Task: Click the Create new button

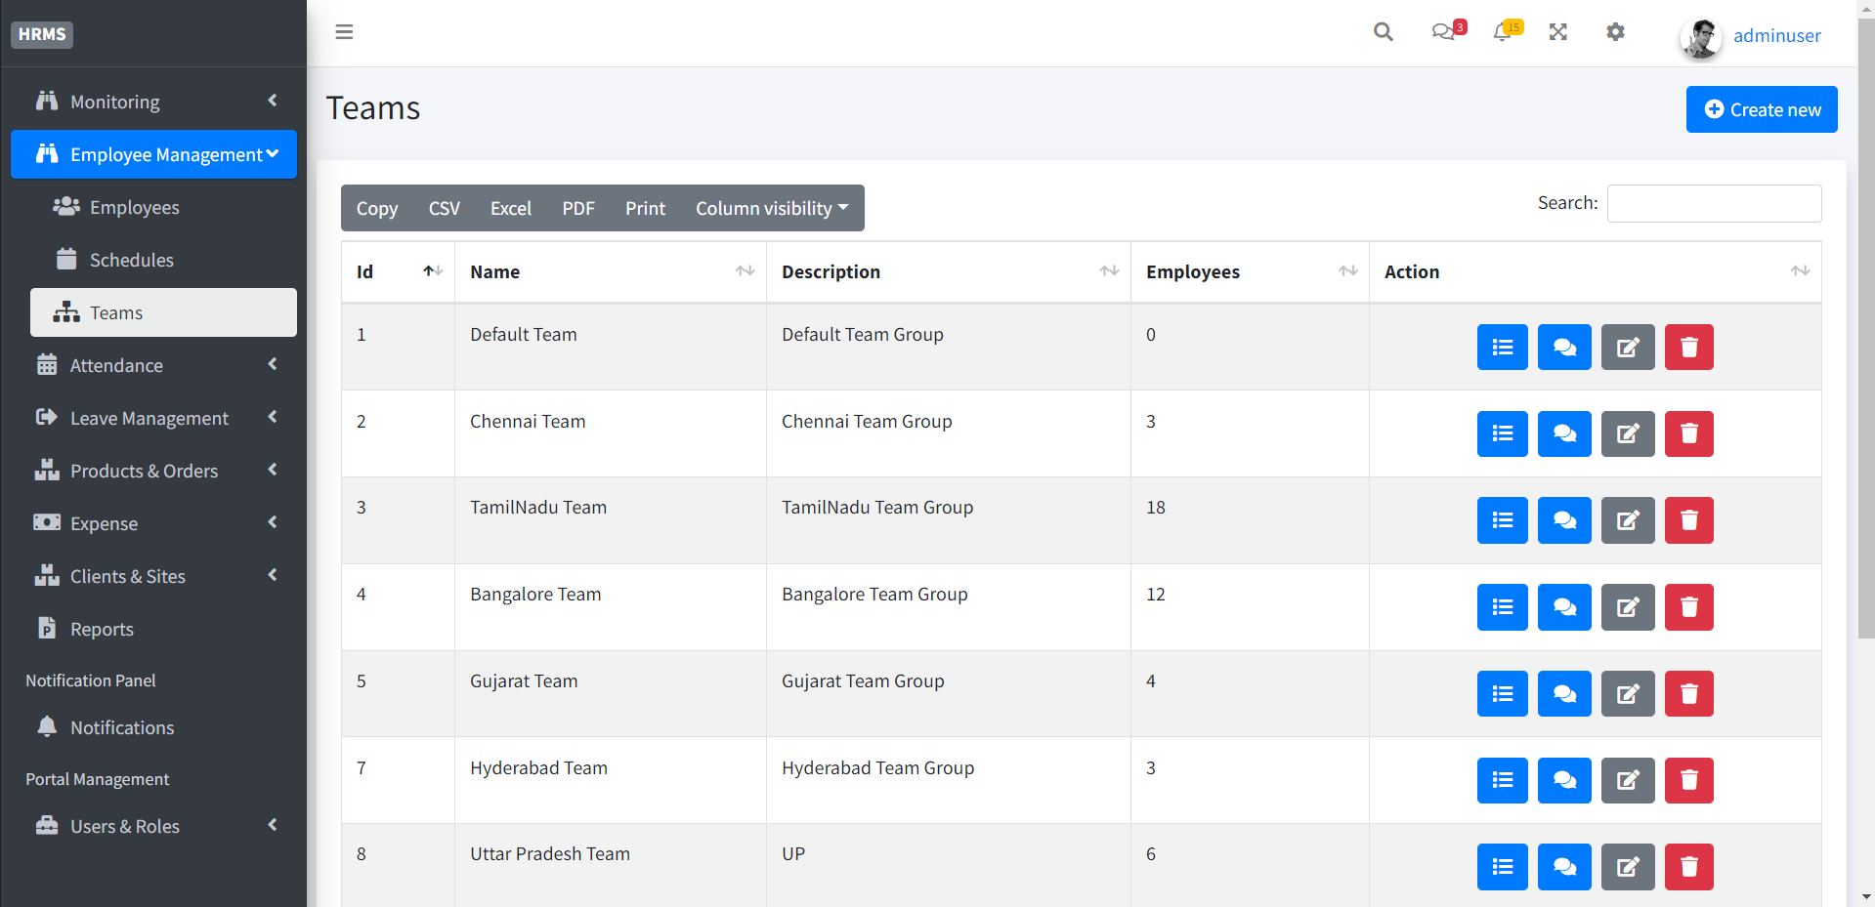Action: click(1761, 108)
